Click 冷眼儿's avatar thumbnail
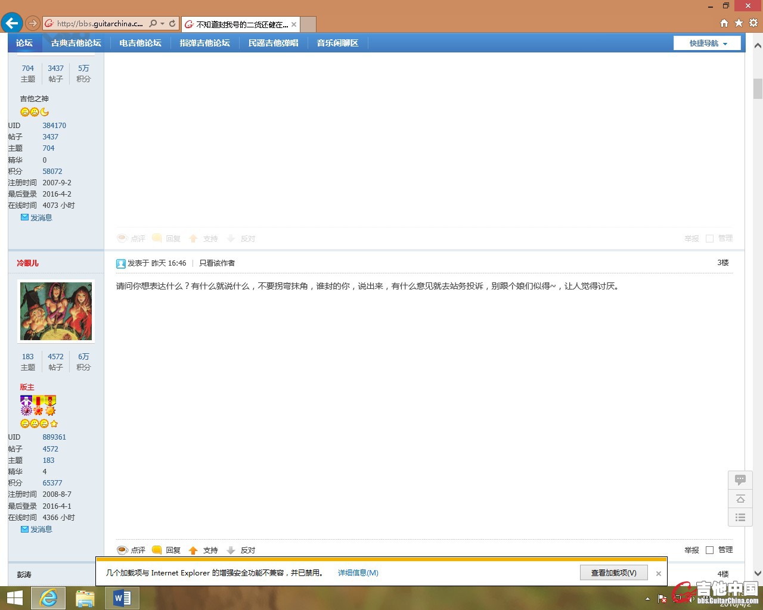This screenshot has height=610, width=763. [x=56, y=312]
